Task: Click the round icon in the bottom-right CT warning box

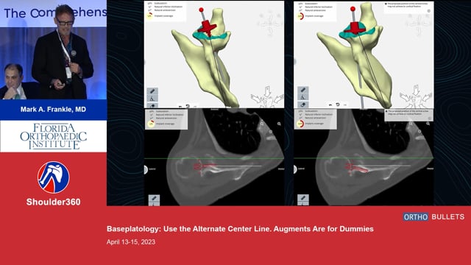Action: pyautogui.click(x=430, y=119)
